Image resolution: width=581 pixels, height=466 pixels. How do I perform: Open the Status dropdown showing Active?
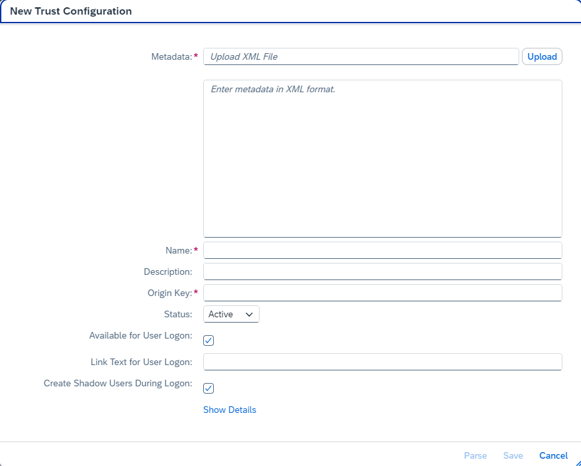coord(230,314)
